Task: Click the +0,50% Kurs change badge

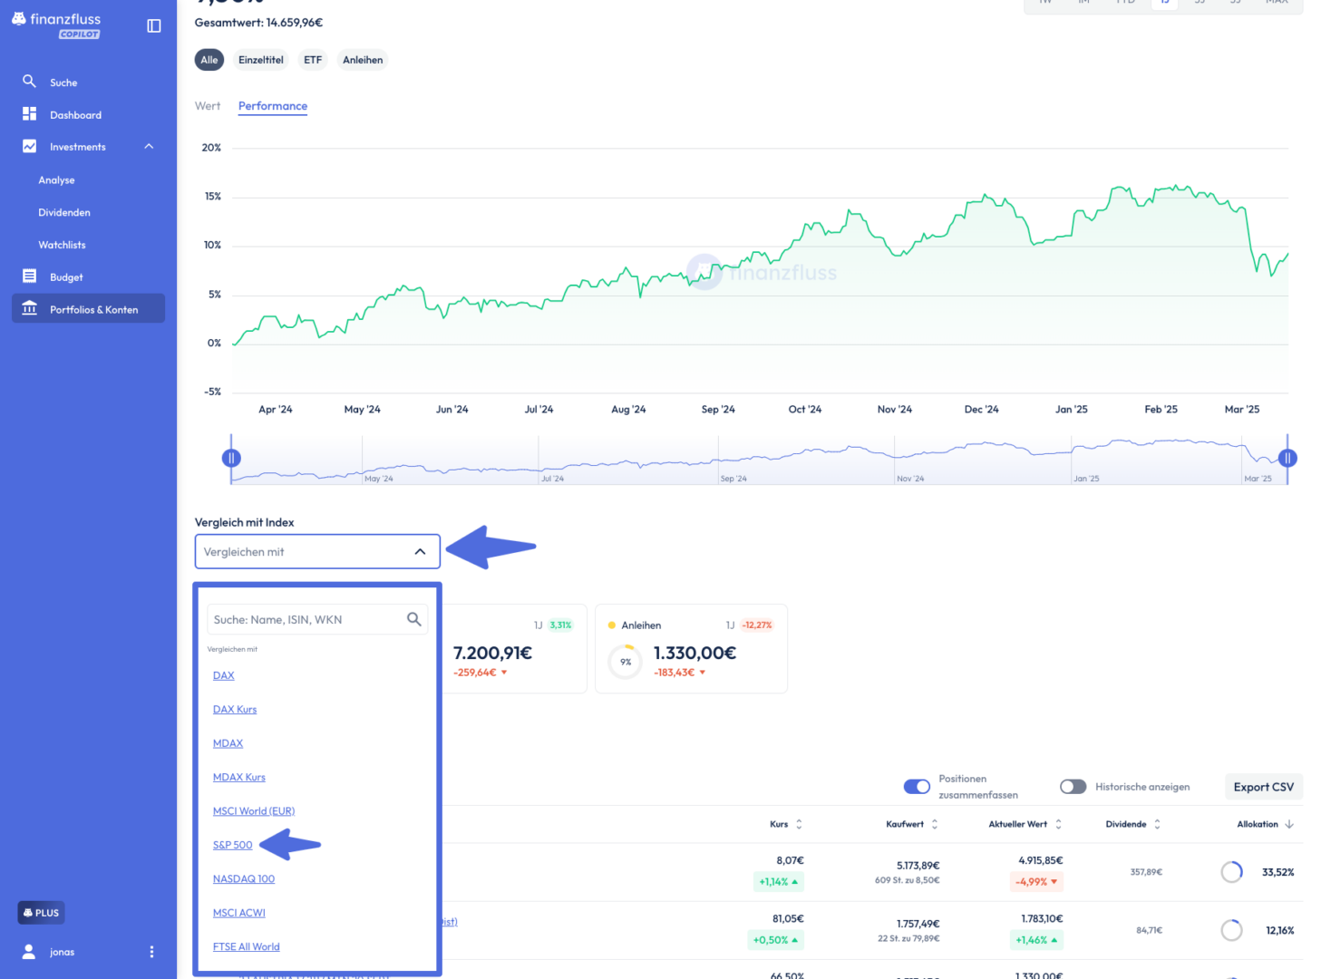Action: 775,939
